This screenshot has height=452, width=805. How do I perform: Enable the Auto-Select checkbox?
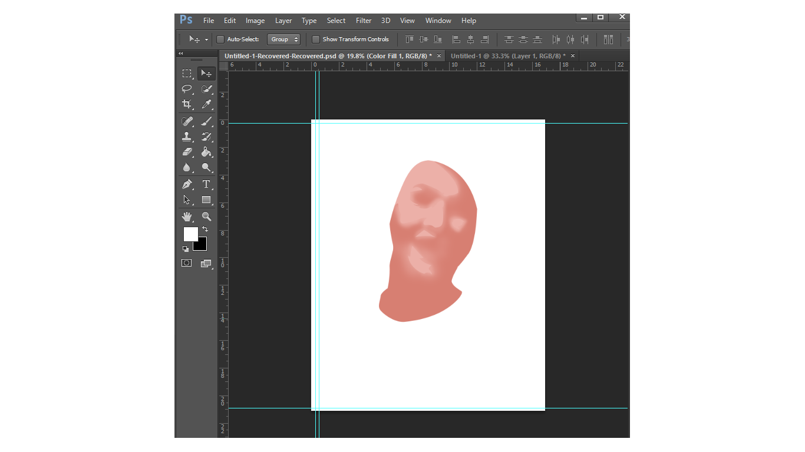pyautogui.click(x=220, y=39)
